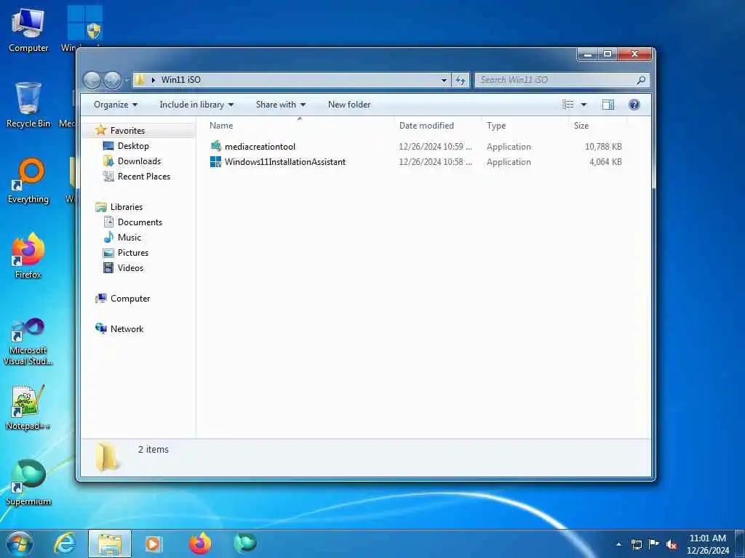Maximize the Win11 iSO Explorer window
Screen dimensions: 745x558
tap(607, 54)
